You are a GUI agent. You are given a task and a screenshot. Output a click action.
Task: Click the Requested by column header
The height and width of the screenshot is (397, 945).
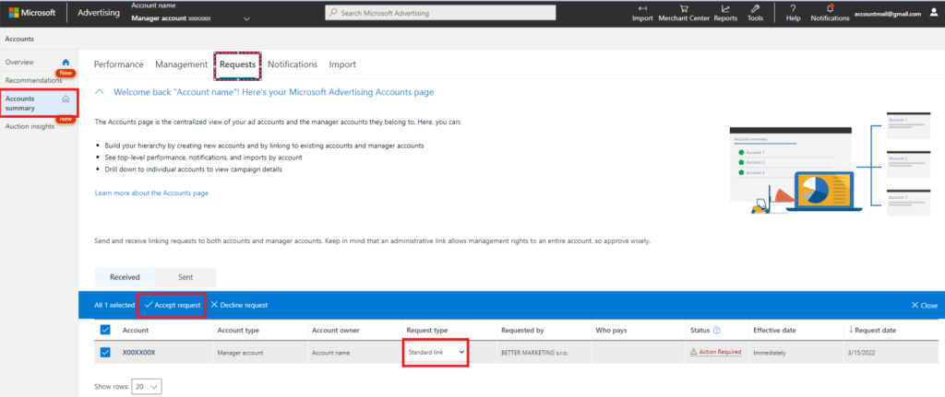522,331
